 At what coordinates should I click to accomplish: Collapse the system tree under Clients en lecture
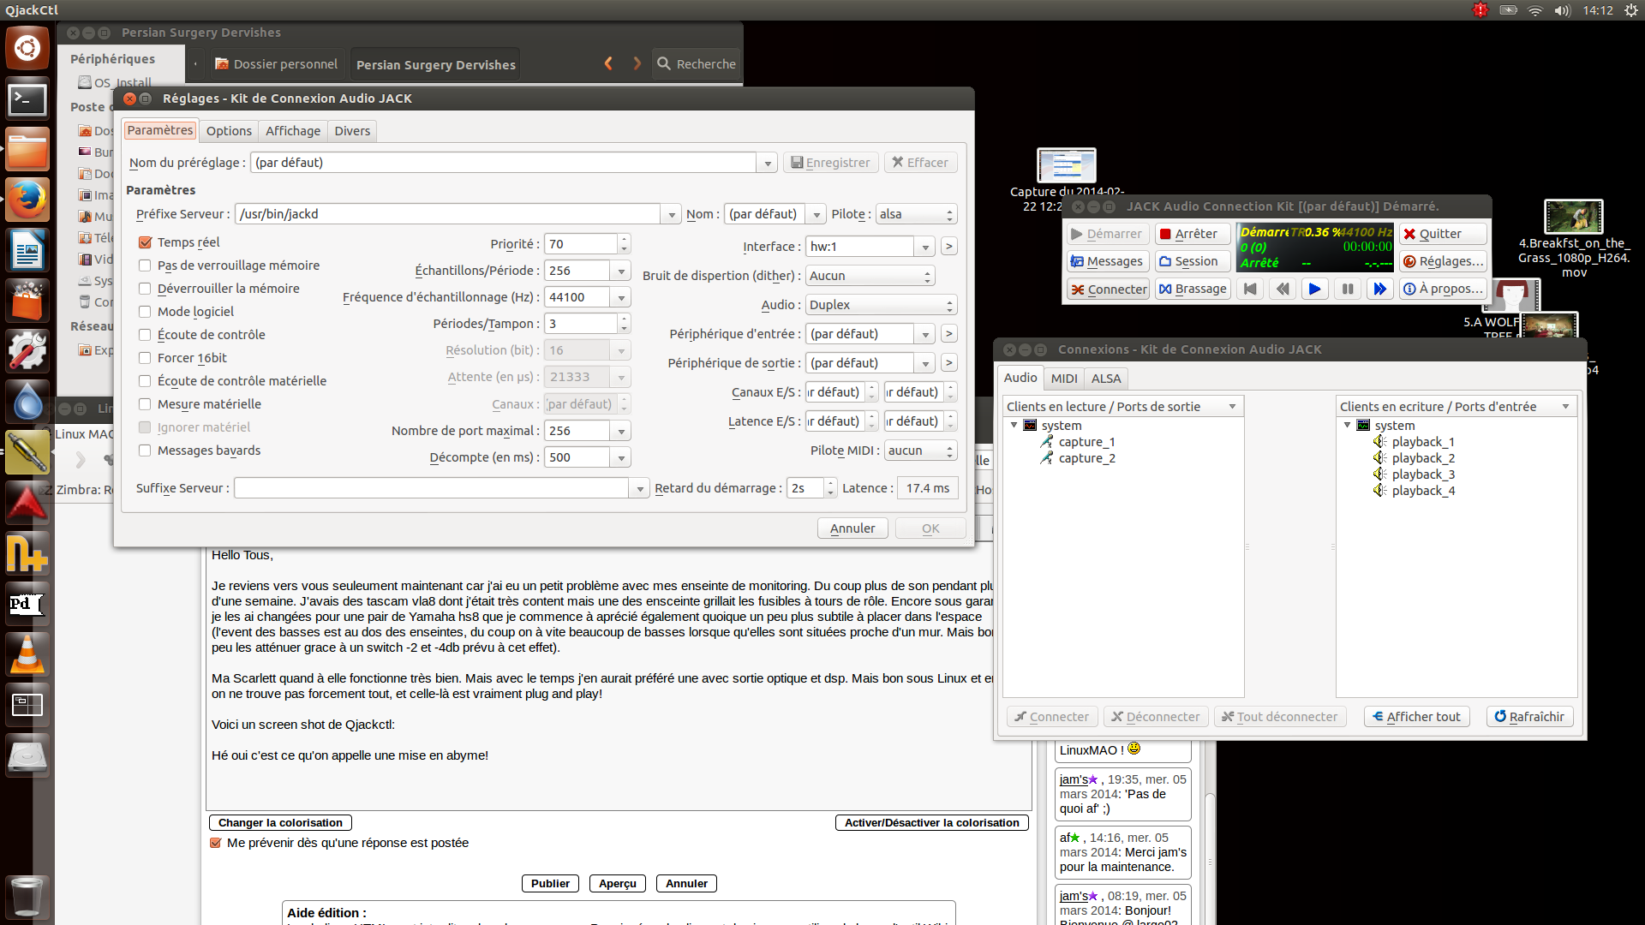(x=1014, y=426)
